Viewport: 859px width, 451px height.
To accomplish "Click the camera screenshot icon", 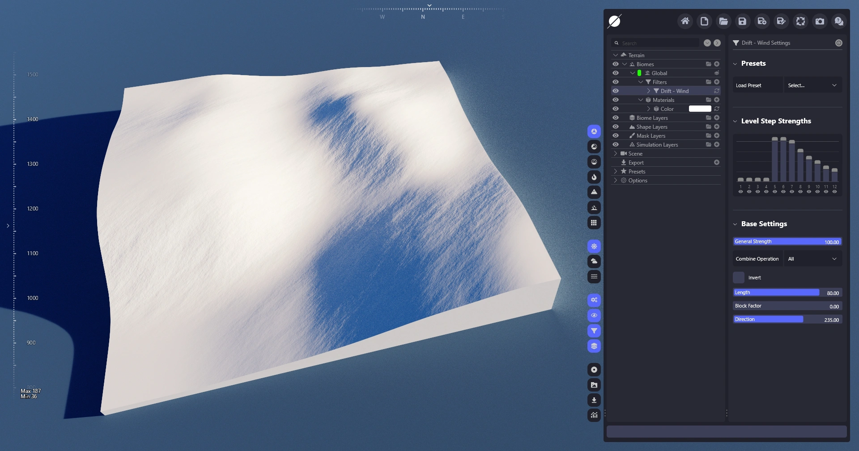I will [820, 21].
